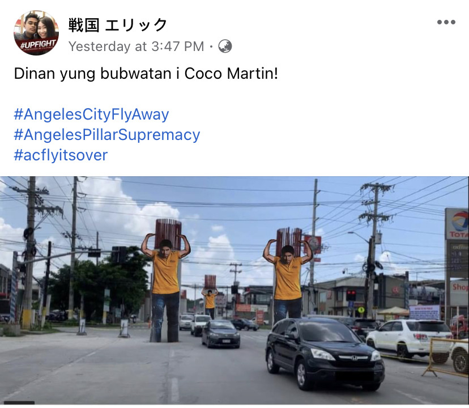Open the #acflyitsover hashtag
Screen dimensions: 469x408
coord(61,155)
